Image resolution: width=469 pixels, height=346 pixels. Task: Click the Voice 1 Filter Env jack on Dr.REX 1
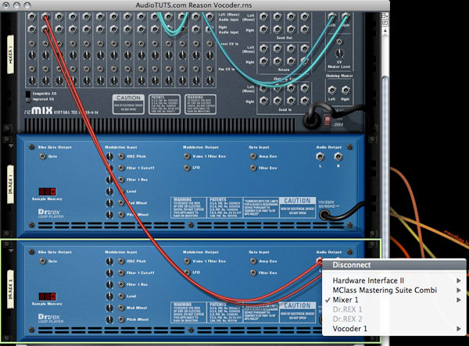[x=187, y=156]
